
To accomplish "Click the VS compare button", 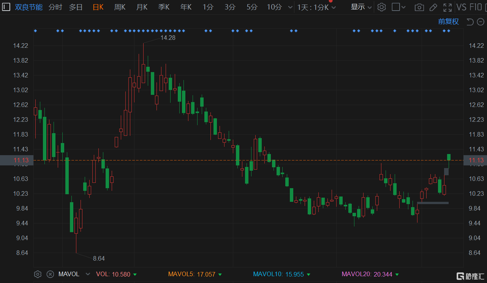I will point(462,7).
